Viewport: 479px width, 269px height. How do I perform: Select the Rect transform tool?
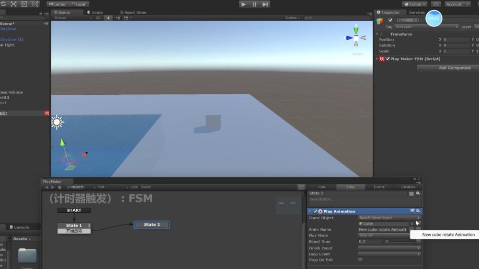click(24, 4)
